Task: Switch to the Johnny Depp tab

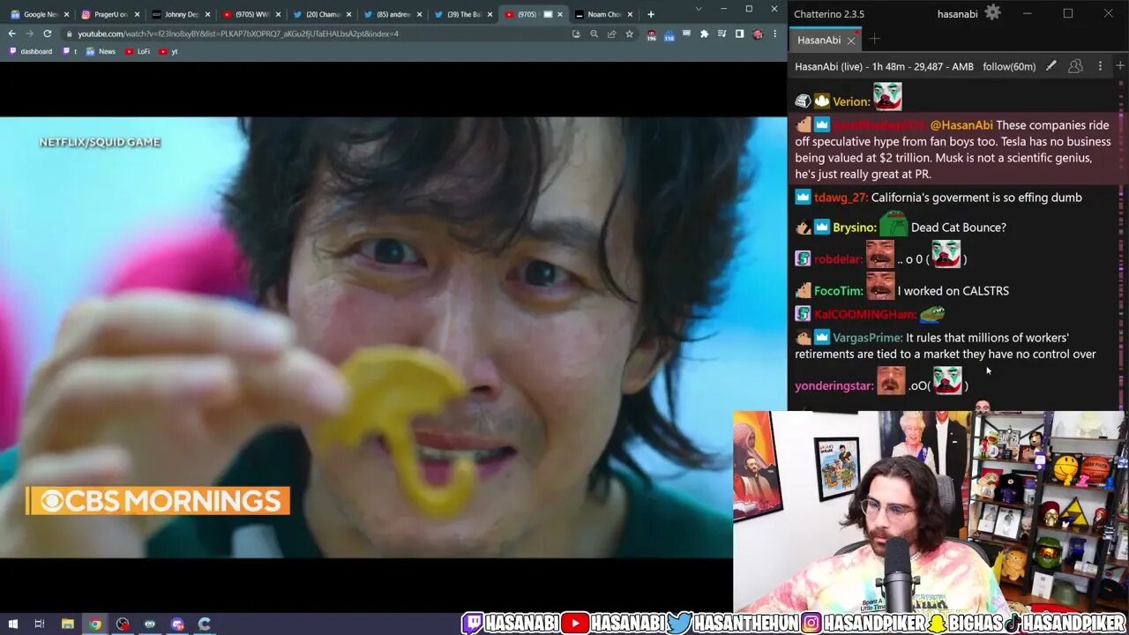Action: pyautogui.click(x=180, y=14)
